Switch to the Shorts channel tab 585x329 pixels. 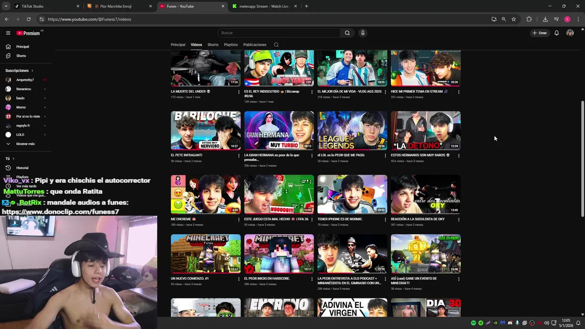click(x=213, y=45)
